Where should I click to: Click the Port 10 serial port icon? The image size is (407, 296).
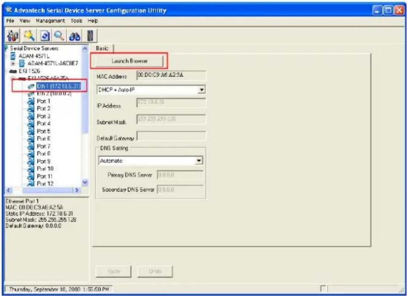click(30, 168)
